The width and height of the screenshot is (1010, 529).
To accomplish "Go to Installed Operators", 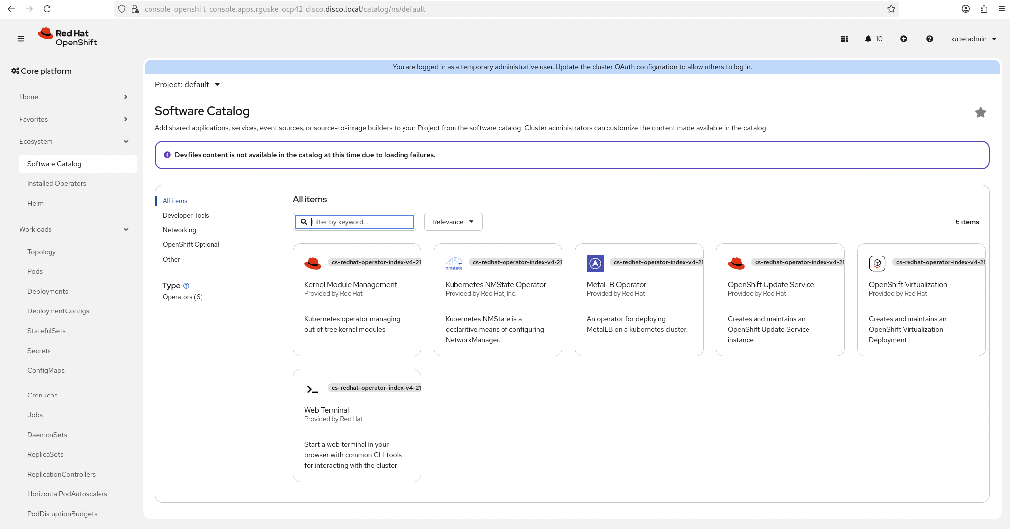I will [56, 183].
